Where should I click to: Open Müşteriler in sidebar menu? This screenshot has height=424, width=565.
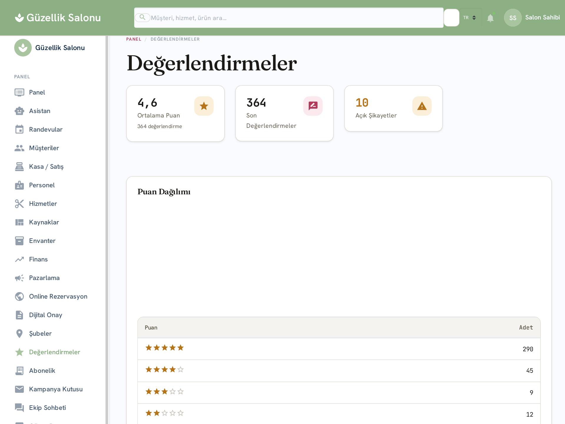[44, 148]
